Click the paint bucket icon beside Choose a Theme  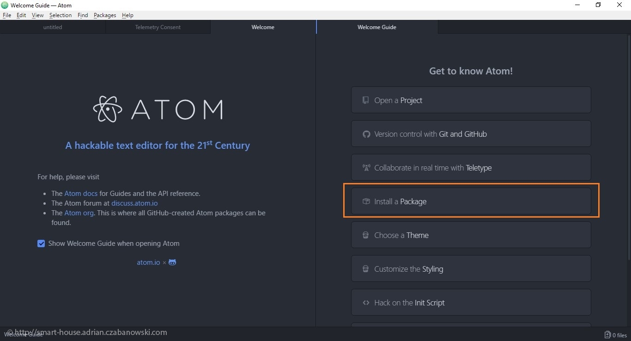coord(365,235)
